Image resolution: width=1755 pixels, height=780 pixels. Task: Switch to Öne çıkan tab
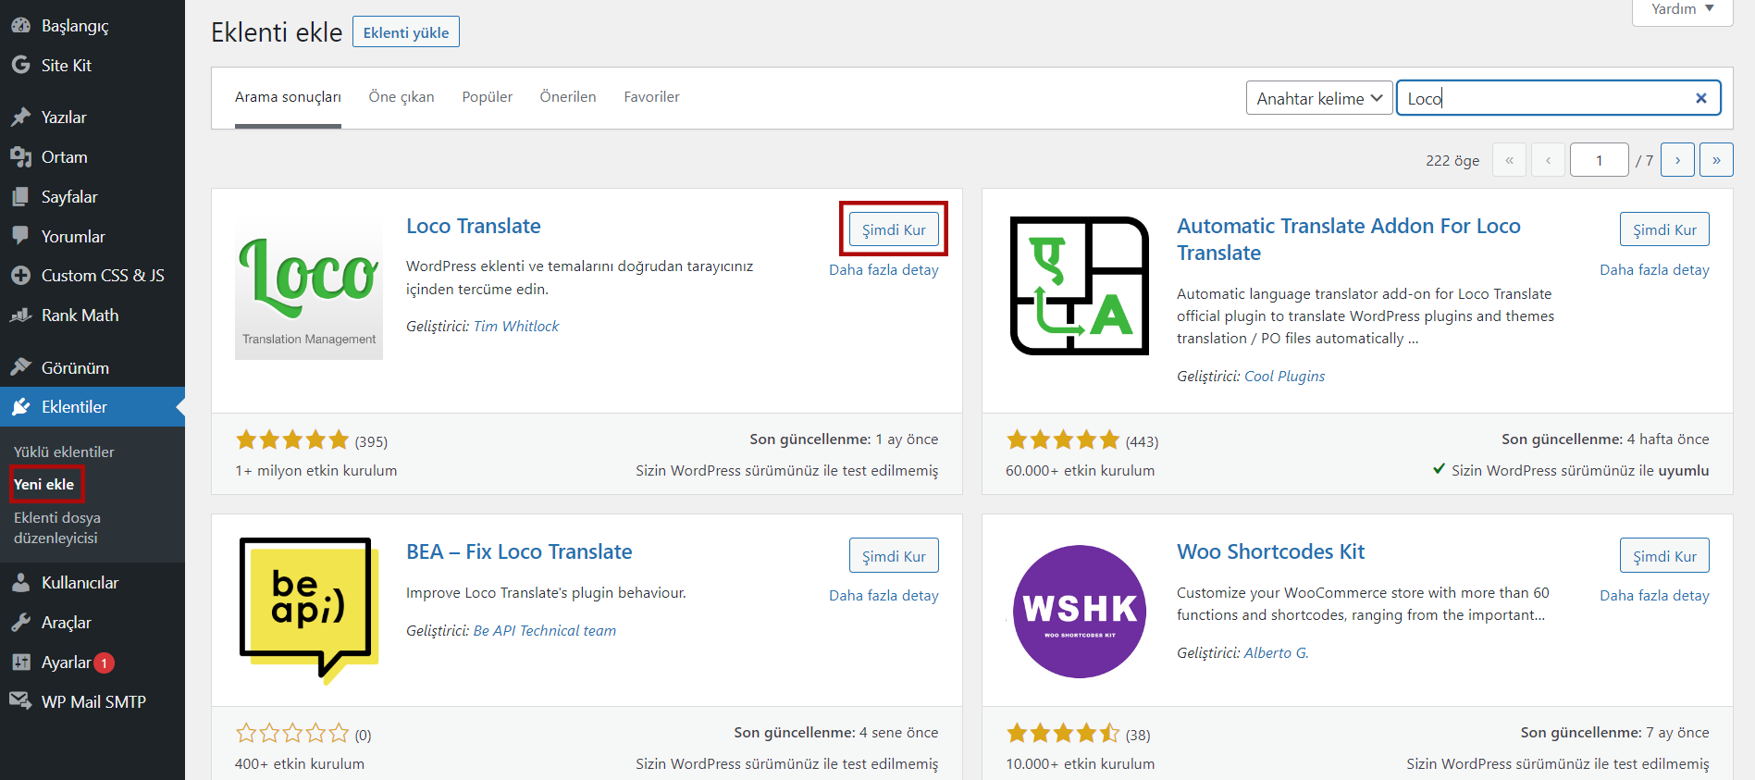[402, 97]
